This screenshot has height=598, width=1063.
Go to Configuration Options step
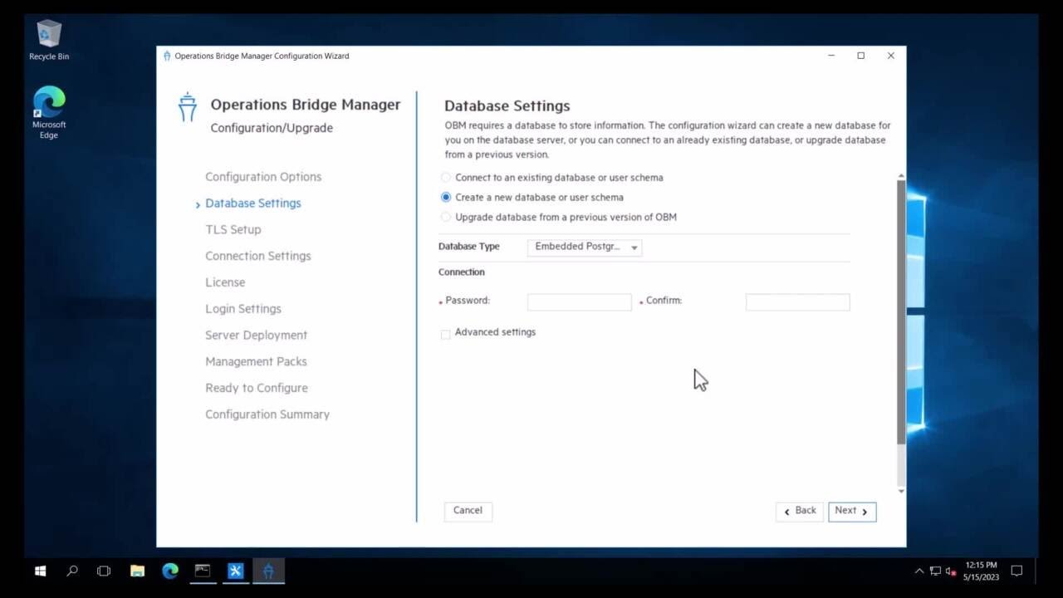[x=263, y=177]
